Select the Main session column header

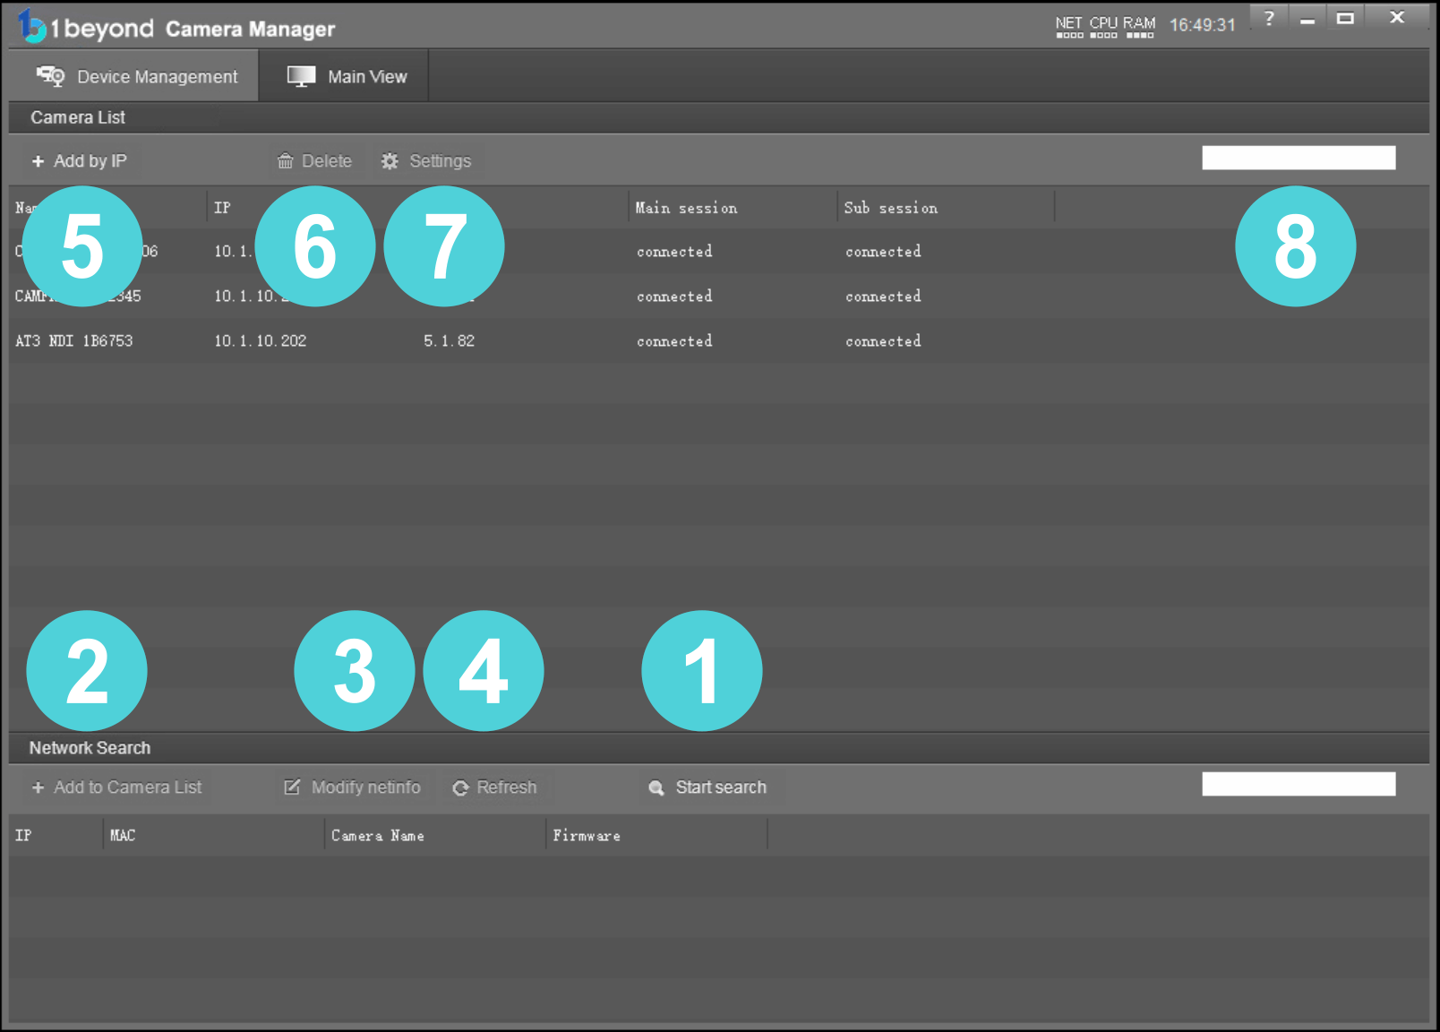(686, 208)
